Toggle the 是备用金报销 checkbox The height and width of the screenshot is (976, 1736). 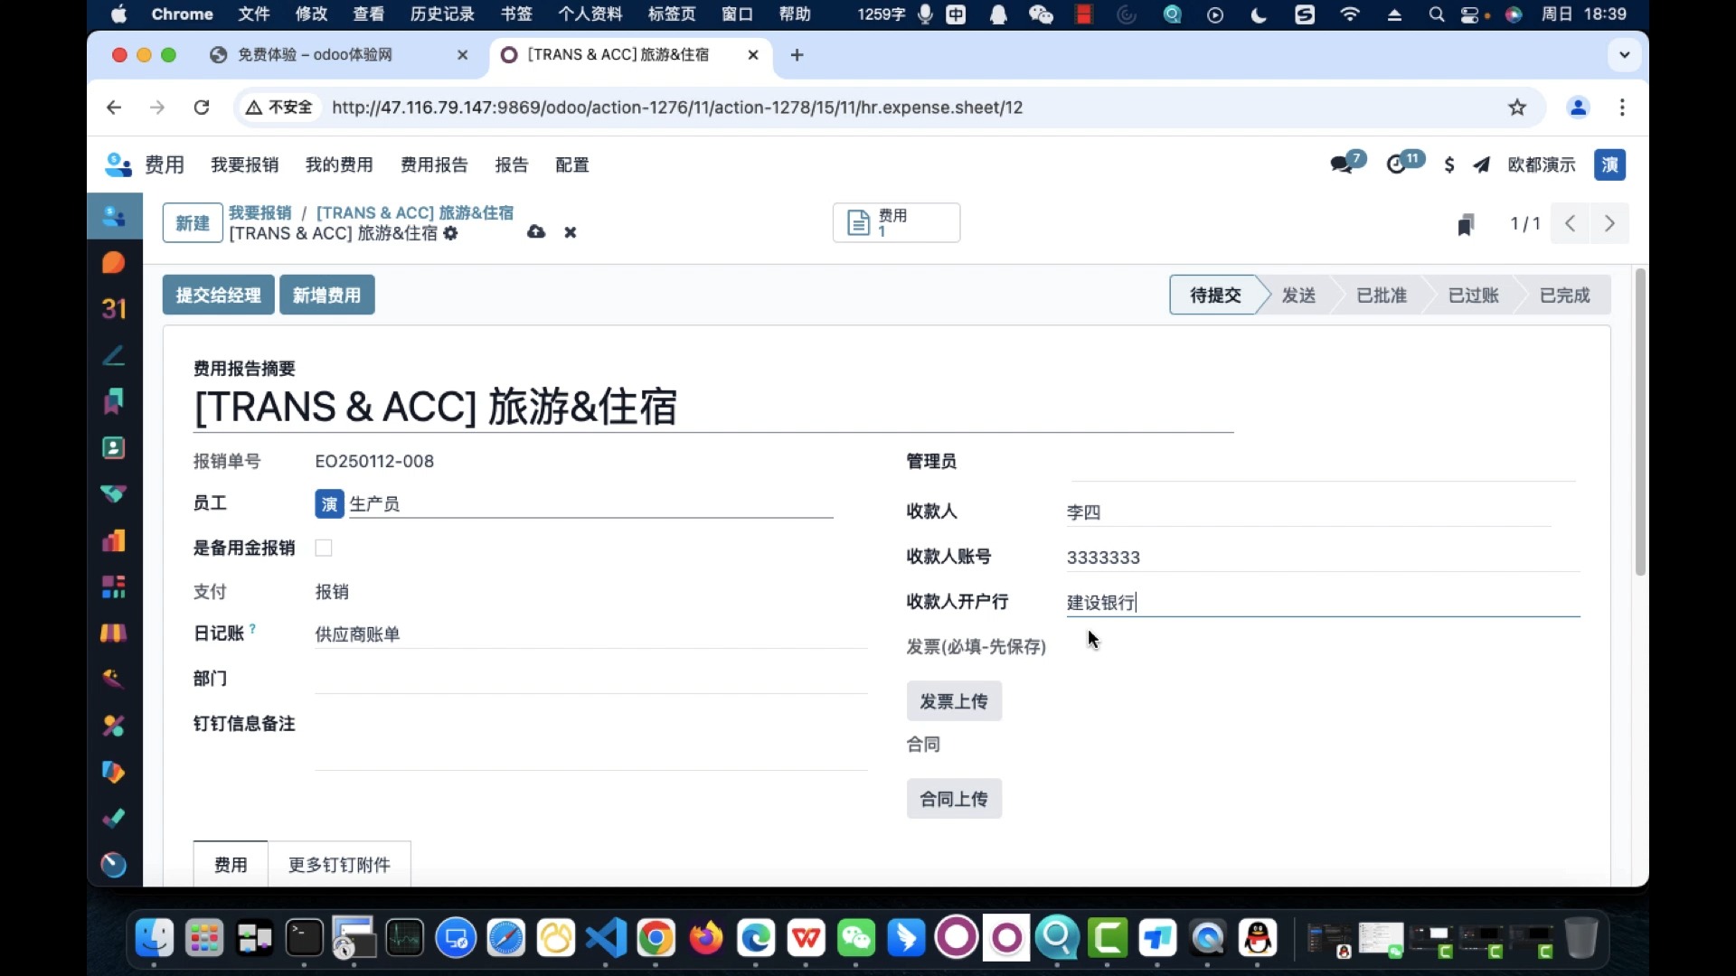click(323, 547)
